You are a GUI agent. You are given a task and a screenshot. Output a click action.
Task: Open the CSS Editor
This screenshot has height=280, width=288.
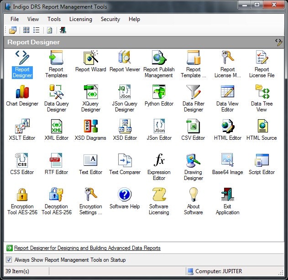click(22, 164)
